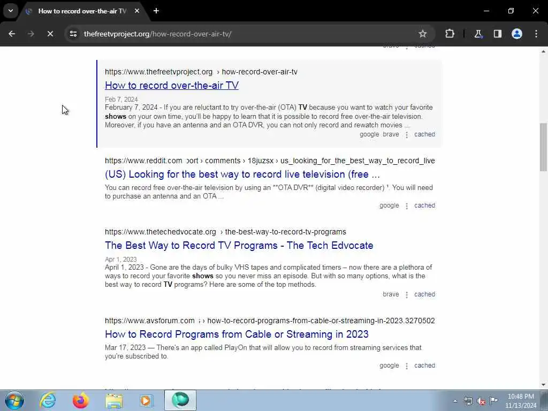The image size is (548, 411).
Task: Open 'cached' link for thefreetvproject result
Action: click(424, 134)
